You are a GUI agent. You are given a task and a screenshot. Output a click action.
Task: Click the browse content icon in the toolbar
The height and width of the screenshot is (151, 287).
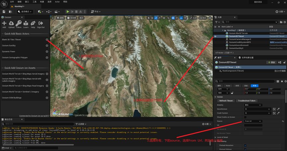[x=10, y=12]
